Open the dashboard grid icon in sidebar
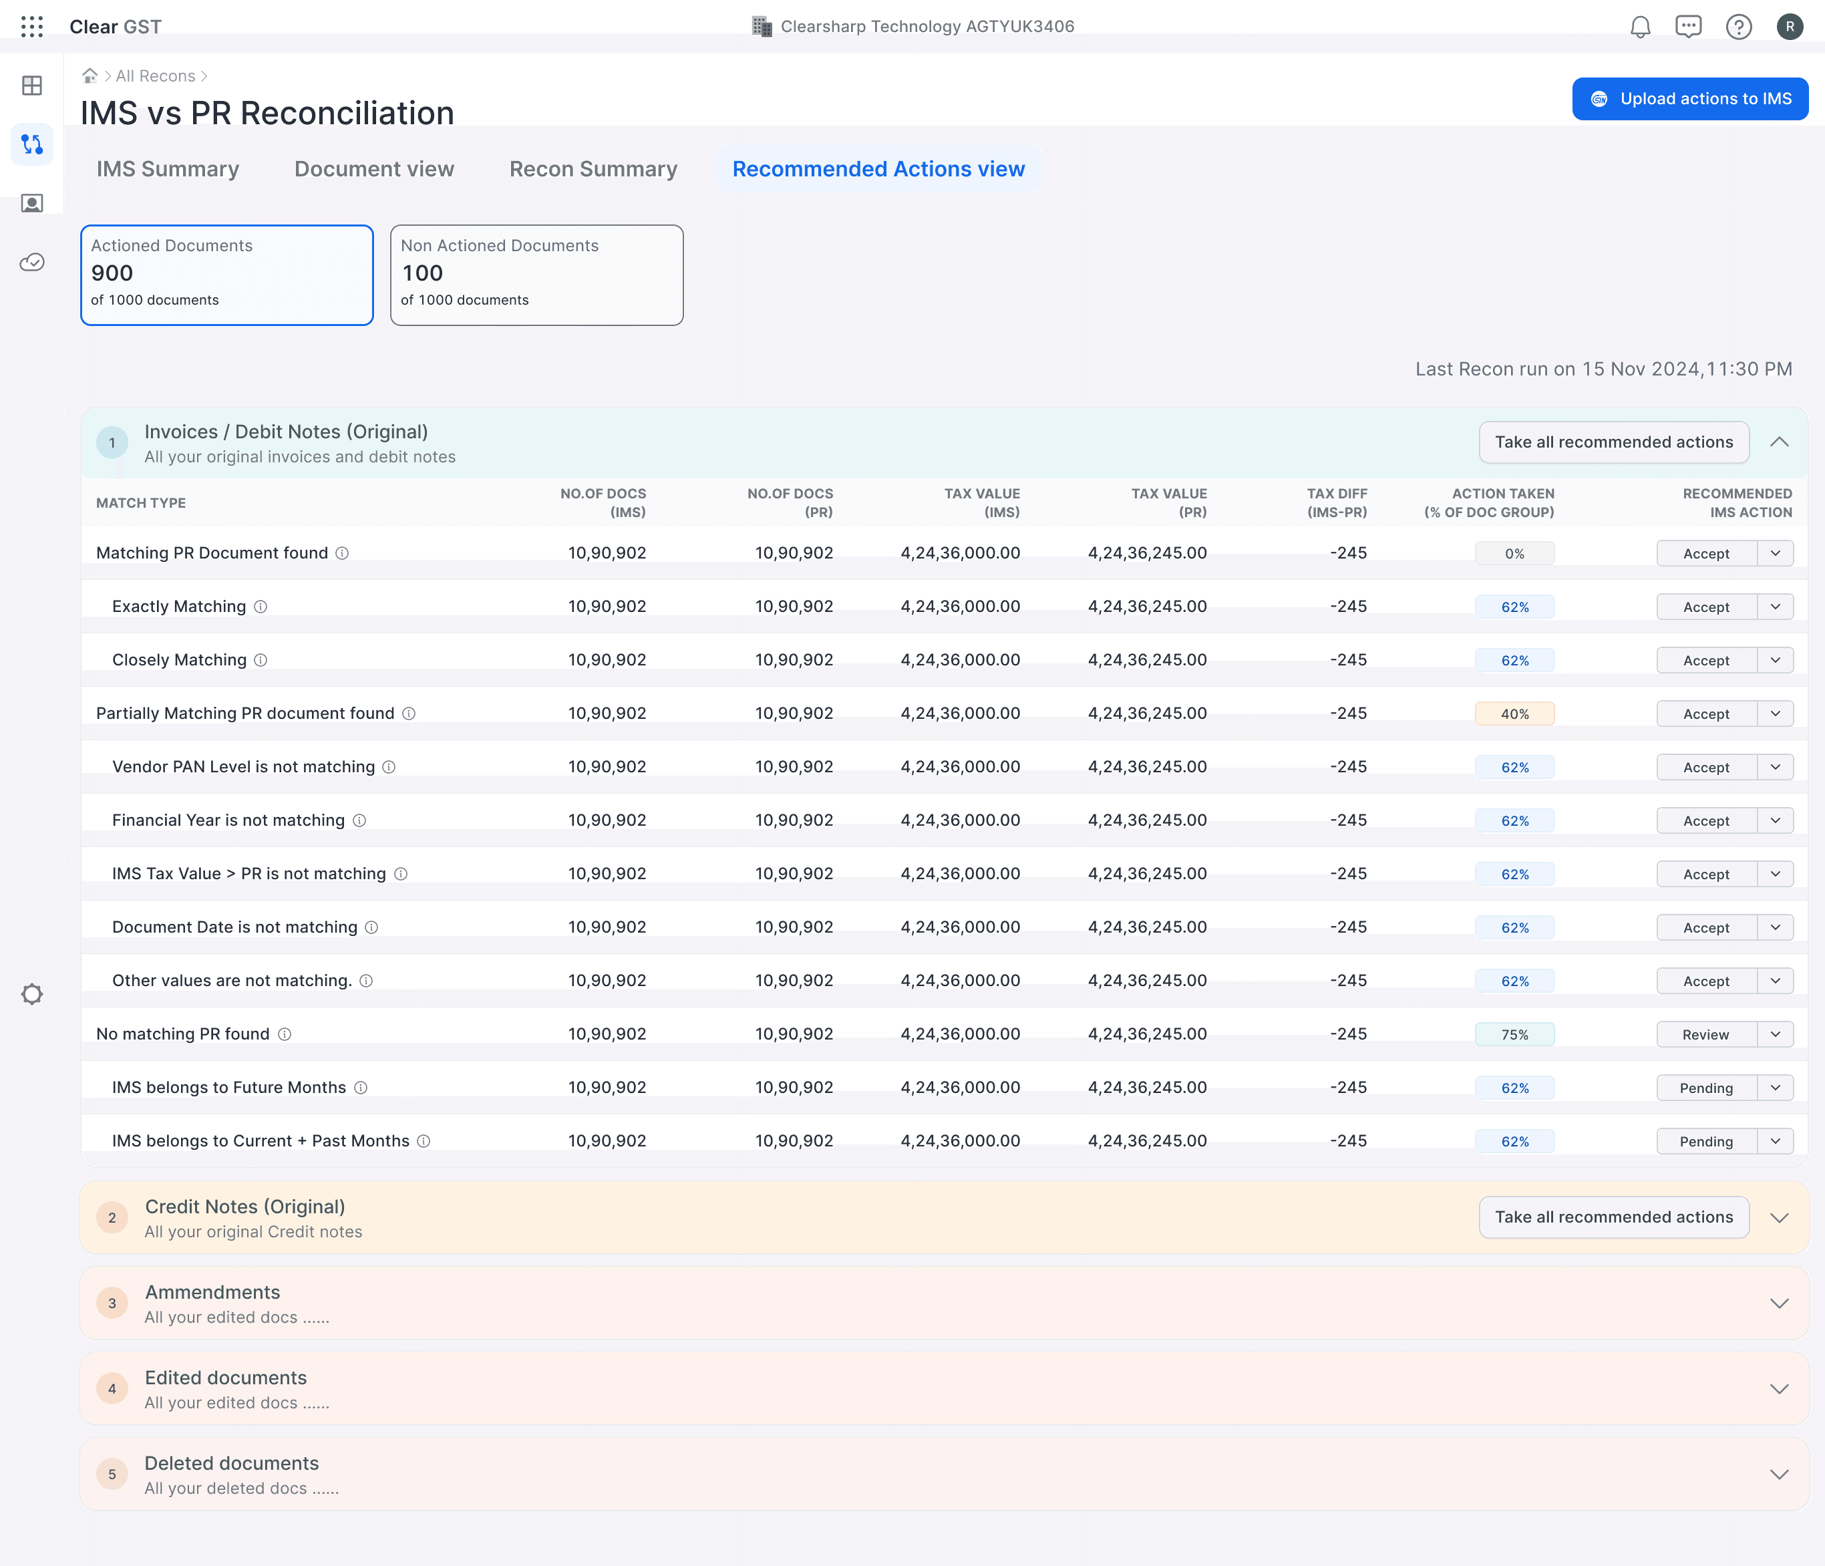 point(31,86)
